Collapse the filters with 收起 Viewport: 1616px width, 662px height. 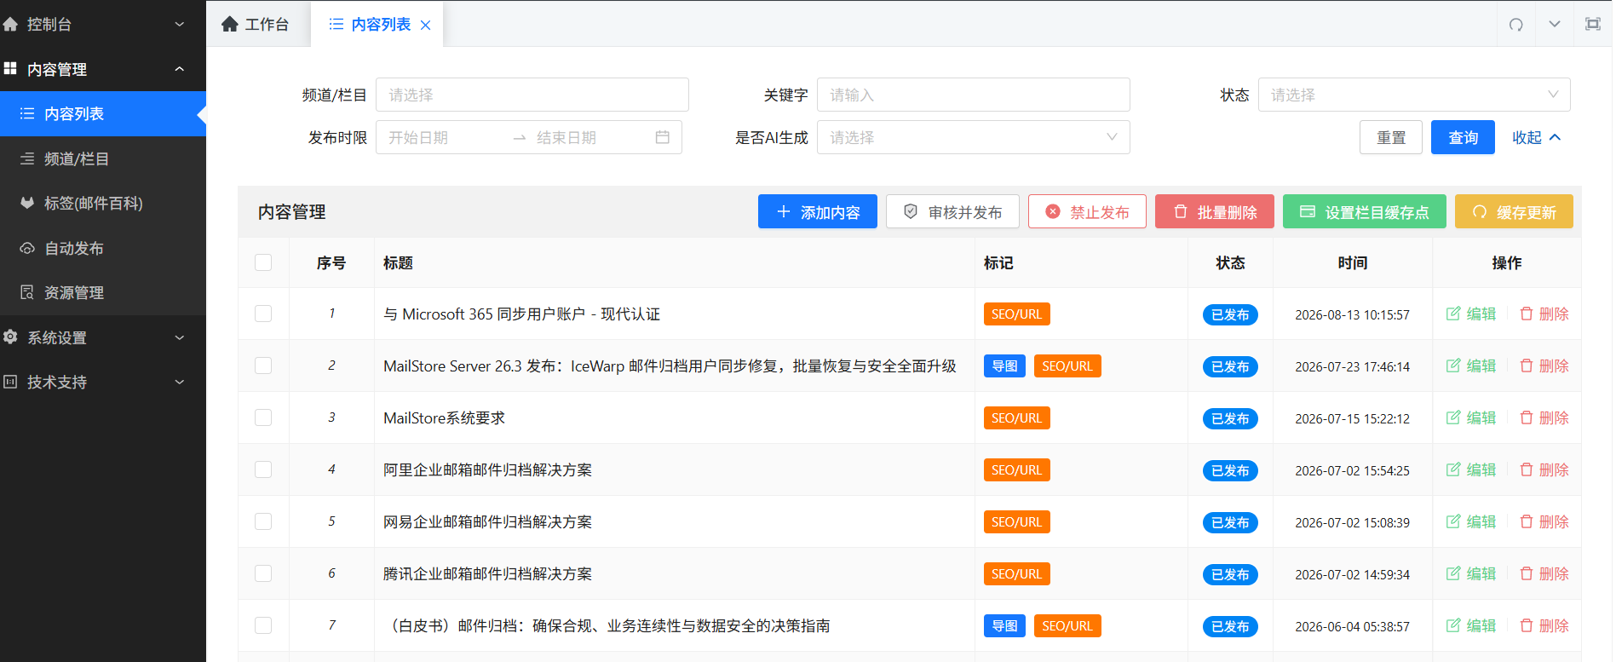1537,137
